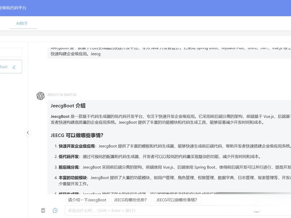Focus the 来说点什么吧 message input field

pos(178,210)
